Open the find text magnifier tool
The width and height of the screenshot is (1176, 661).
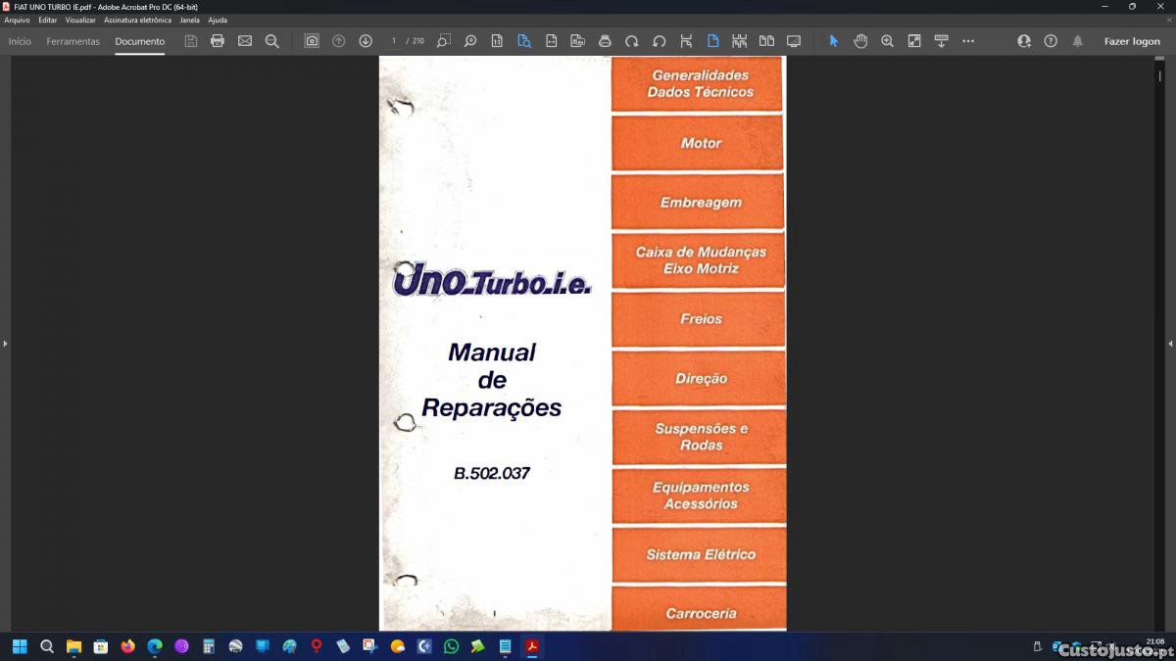(272, 41)
